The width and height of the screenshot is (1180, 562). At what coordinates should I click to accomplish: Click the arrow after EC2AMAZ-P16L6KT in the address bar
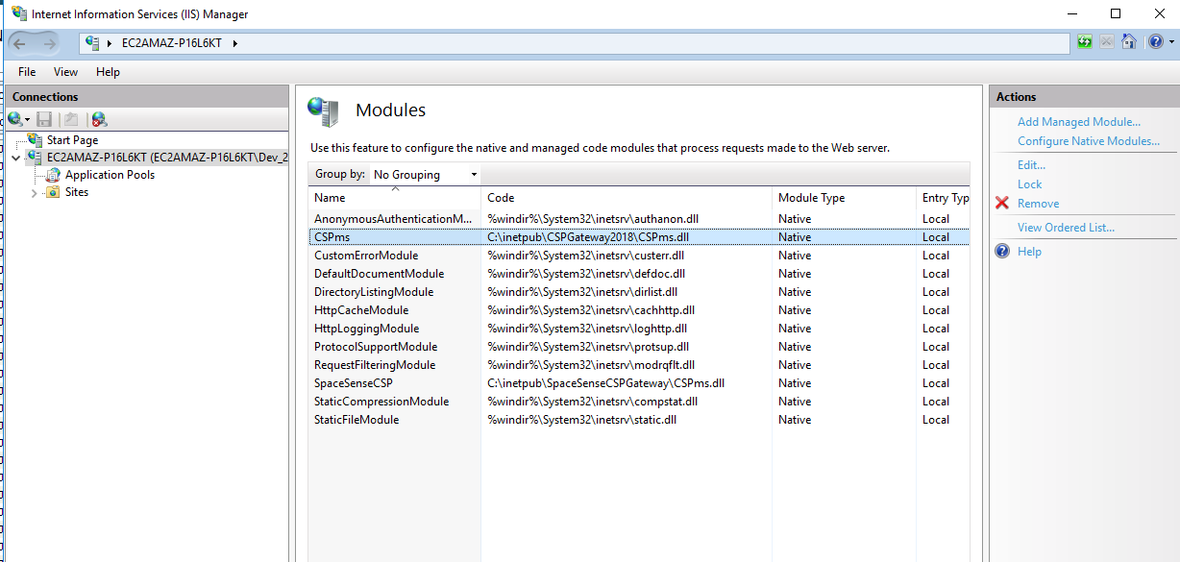pos(234,43)
